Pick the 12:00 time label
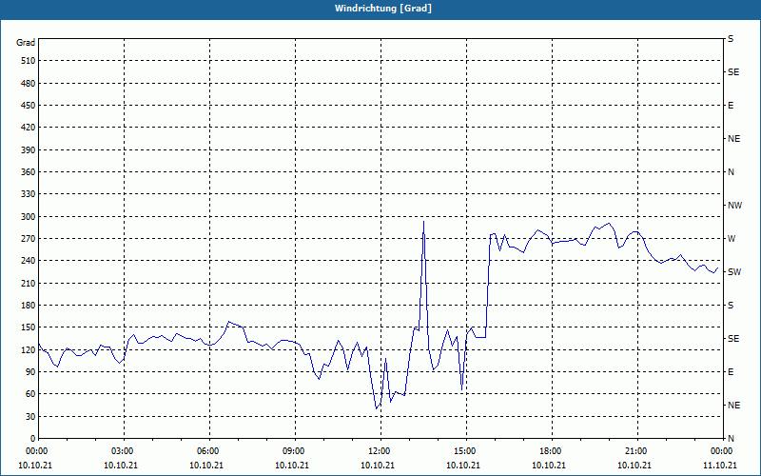Screen dimensions: 761x476 click(379, 451)
